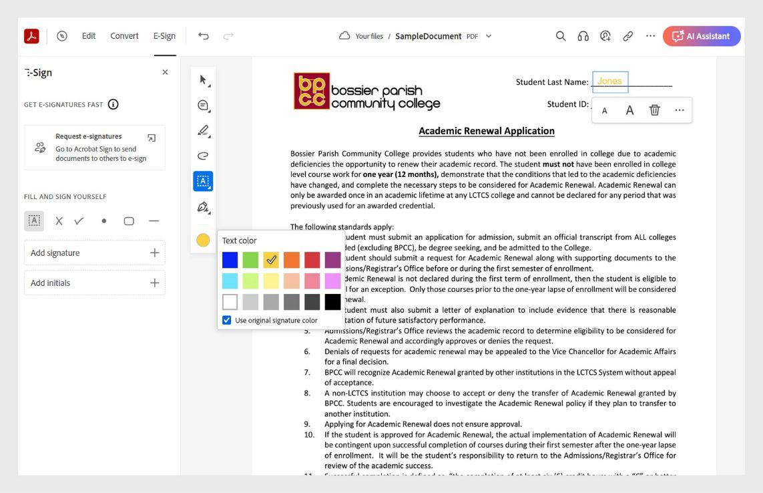The image size is (763, 493).
Task: Open the yellow color picker circle
Action: [x=203, y=240]
